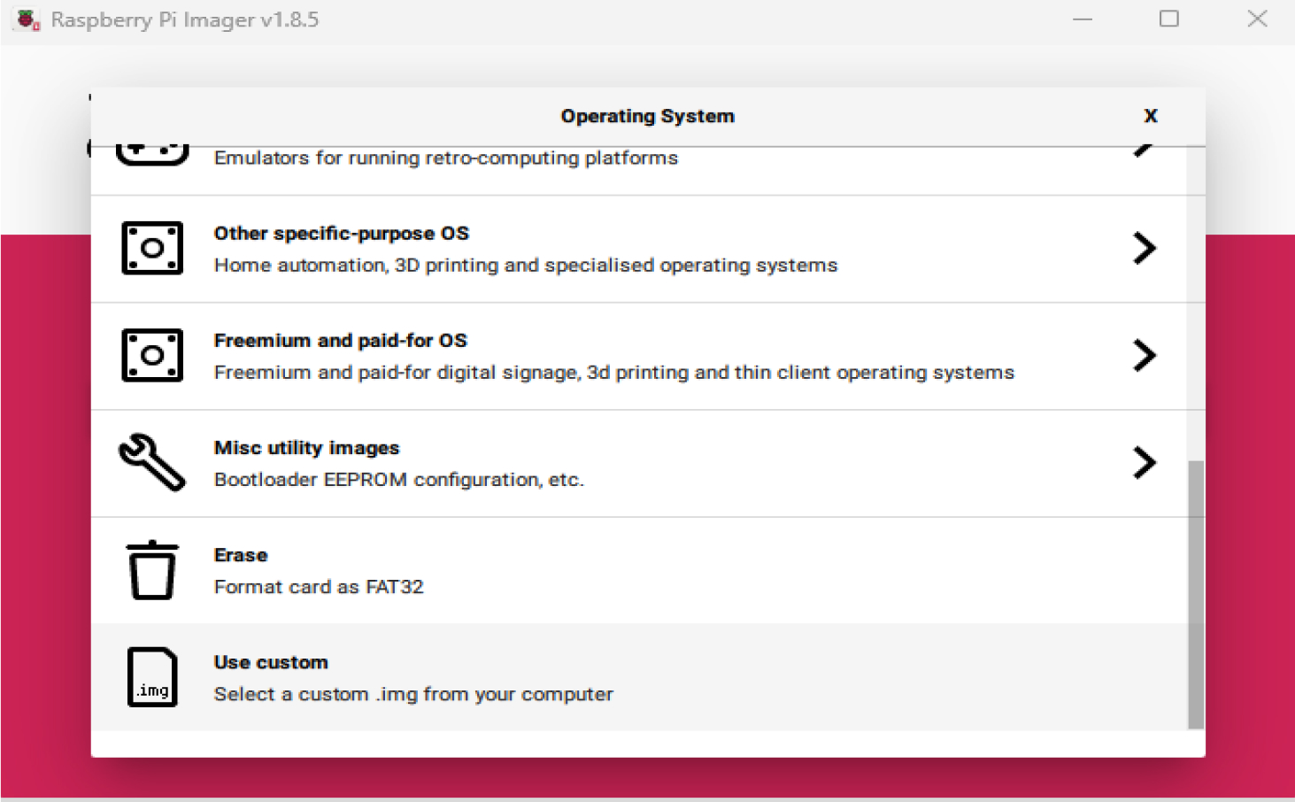
Task: Click the game controller emulators icon
Action: coord(152,155)
